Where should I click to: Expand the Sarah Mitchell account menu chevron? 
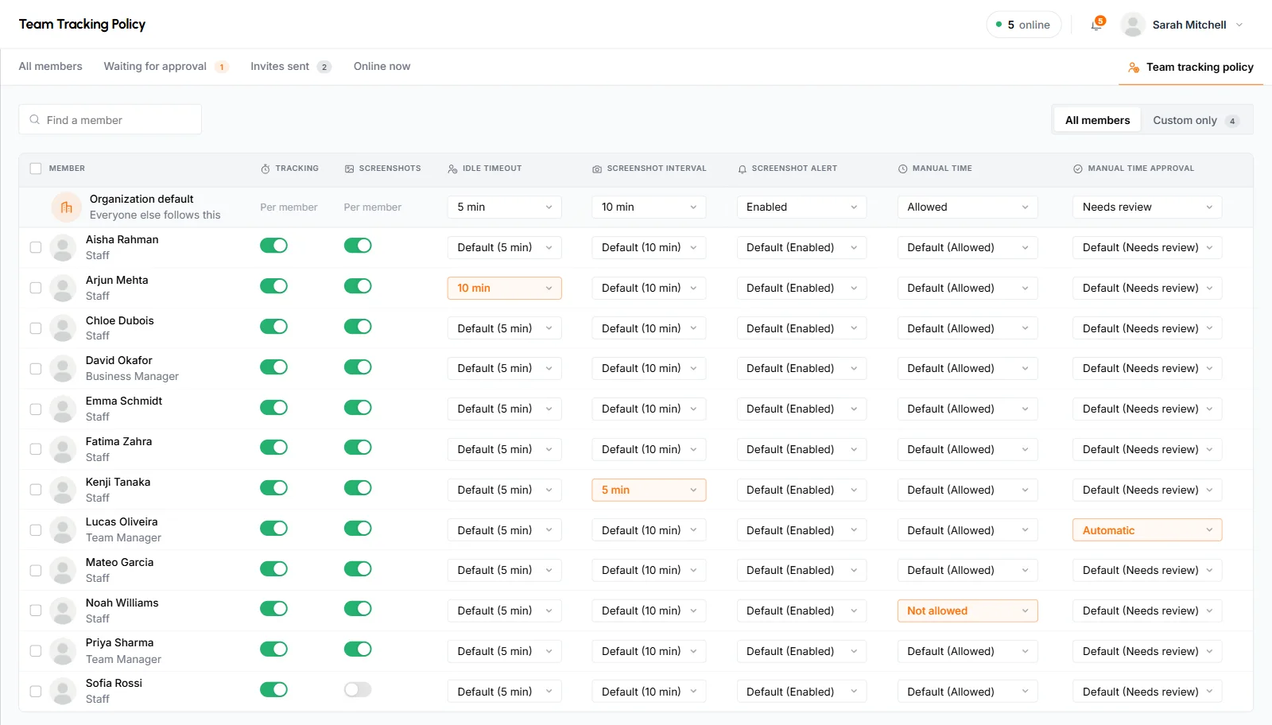coord(1239,25)
